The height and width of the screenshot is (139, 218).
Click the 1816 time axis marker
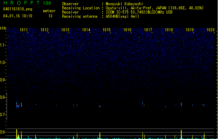coord(127,30)
